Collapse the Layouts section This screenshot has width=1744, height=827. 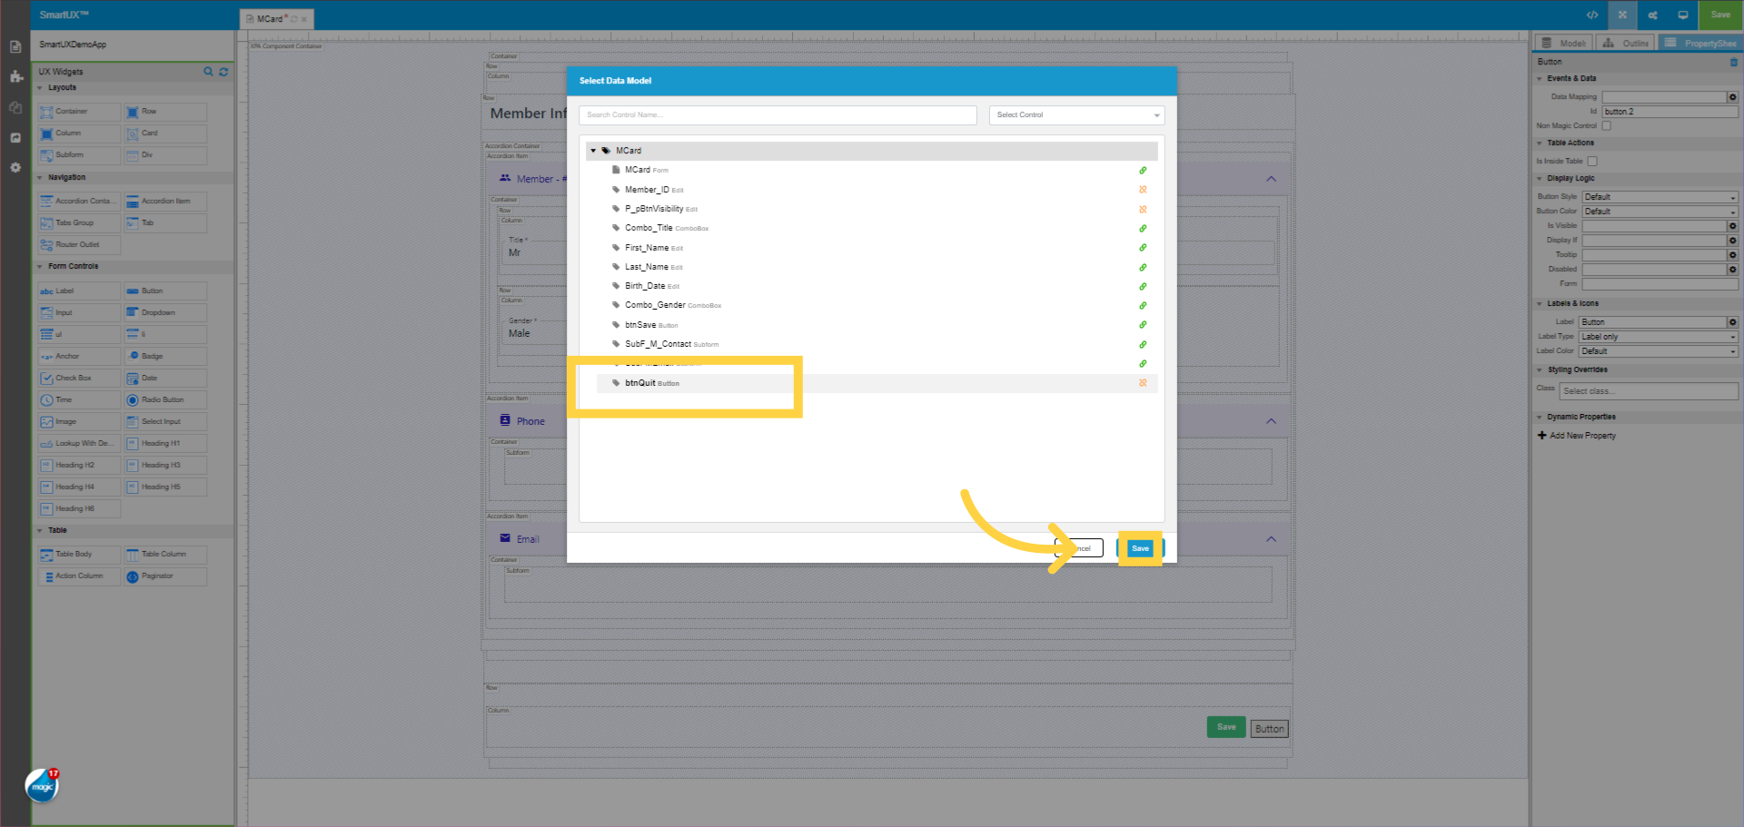pos(40,87)
